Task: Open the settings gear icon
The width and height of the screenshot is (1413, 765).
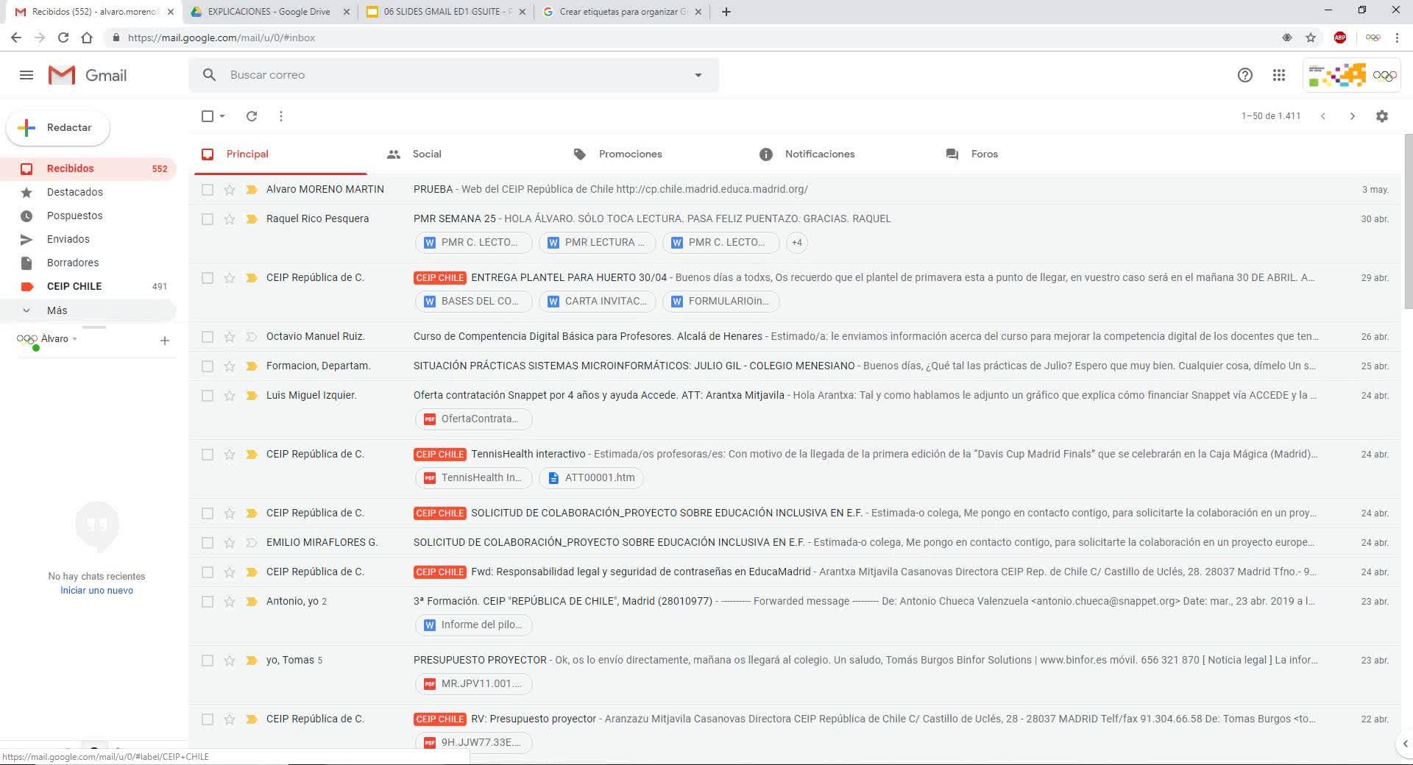Action: coord(1382,116)
